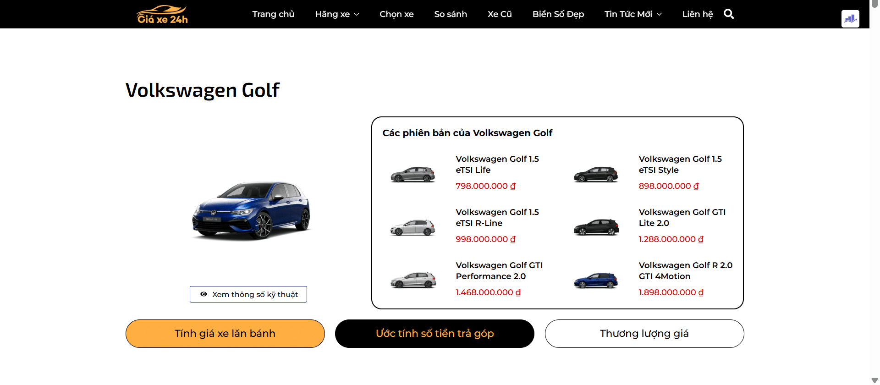
Task: Click the chart extension icon at top right
Action: [850, 19]
